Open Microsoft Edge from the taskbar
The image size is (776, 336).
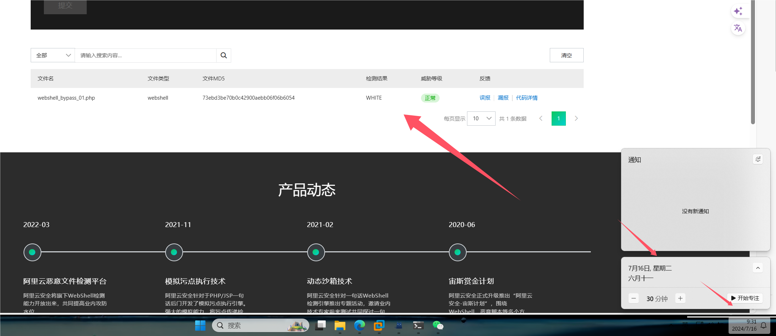(x=359, y=325)
